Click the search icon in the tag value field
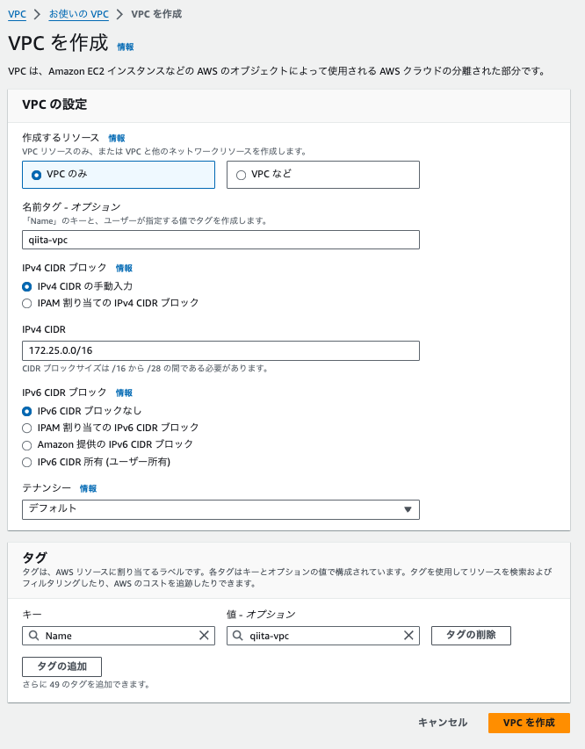This screenshot has height=749, width=585. [x=238, y=635]
